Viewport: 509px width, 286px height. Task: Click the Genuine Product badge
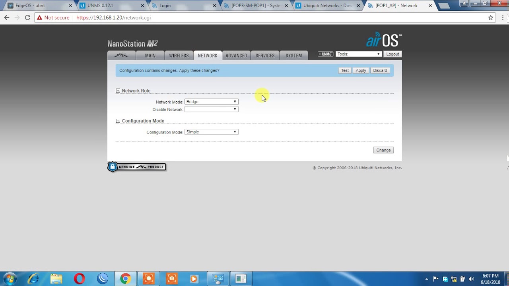click(x=137, y=167)
